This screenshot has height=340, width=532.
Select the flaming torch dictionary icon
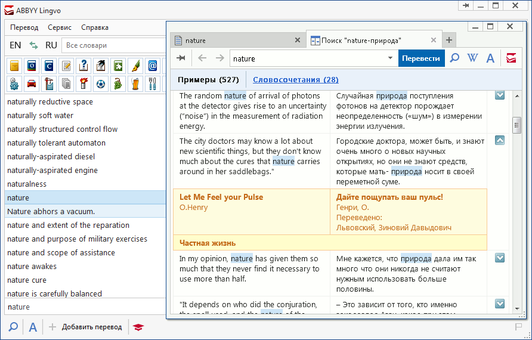[x=83, y=84]
